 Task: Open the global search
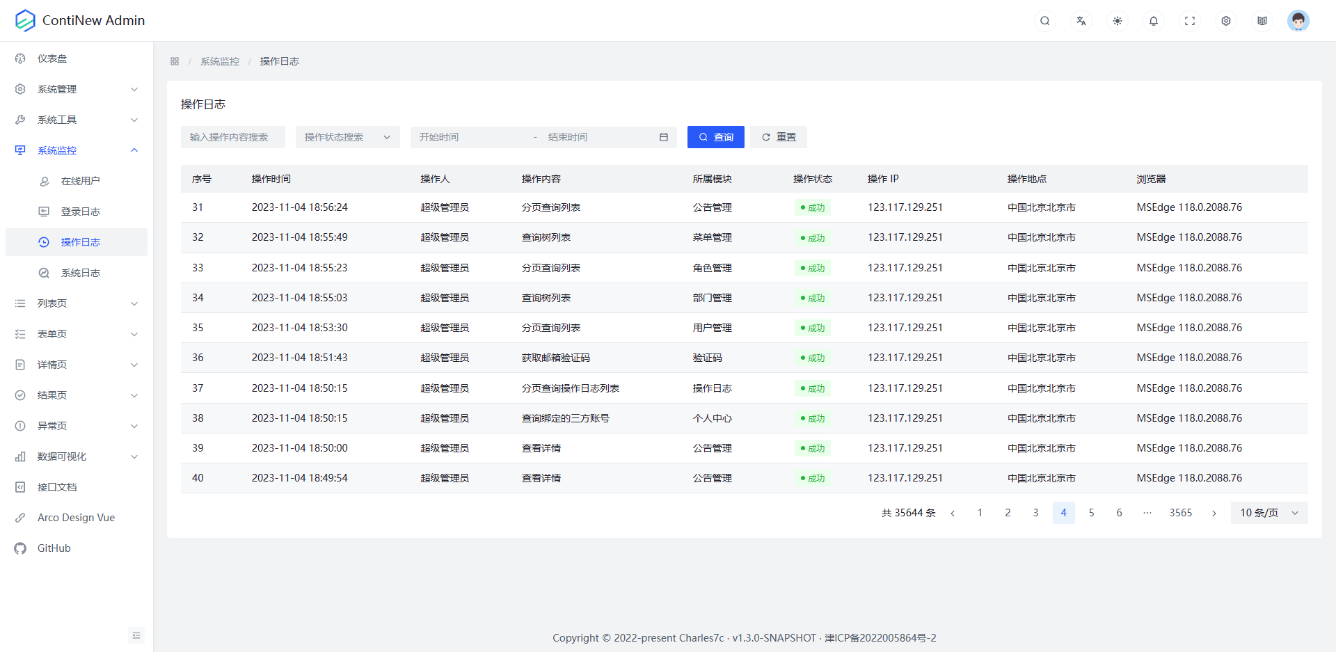[1044, 20]
